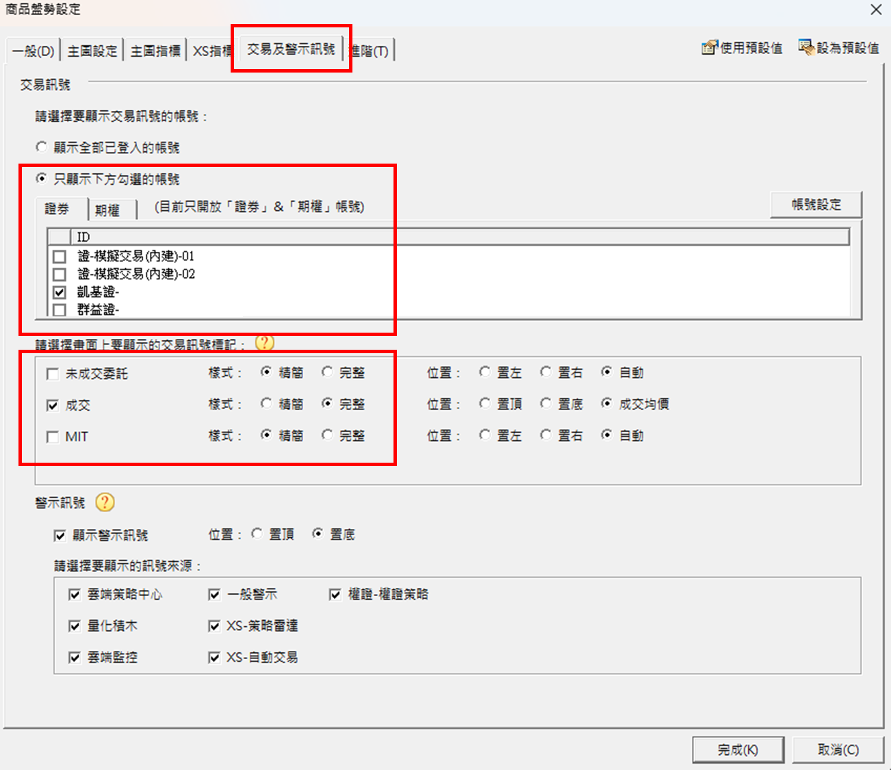
Task: Close the 商品盤勢設定 dialog
Action: (x=876, y=10)
